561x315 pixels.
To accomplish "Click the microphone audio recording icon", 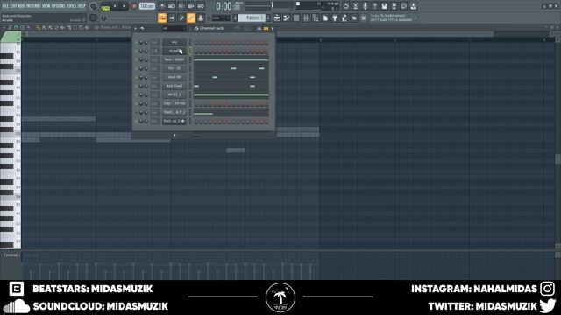I will pyautogui.click(x=365, y=6).
